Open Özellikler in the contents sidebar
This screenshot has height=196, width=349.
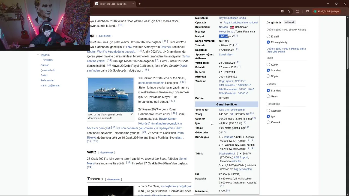(x=48, y=60)
